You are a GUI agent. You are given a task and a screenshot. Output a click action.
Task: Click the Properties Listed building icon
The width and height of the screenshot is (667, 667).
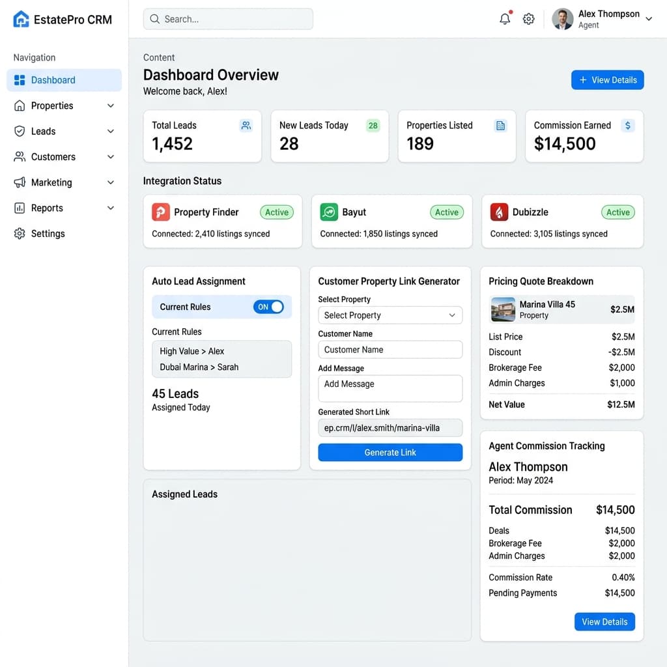[x=500, y=126]
